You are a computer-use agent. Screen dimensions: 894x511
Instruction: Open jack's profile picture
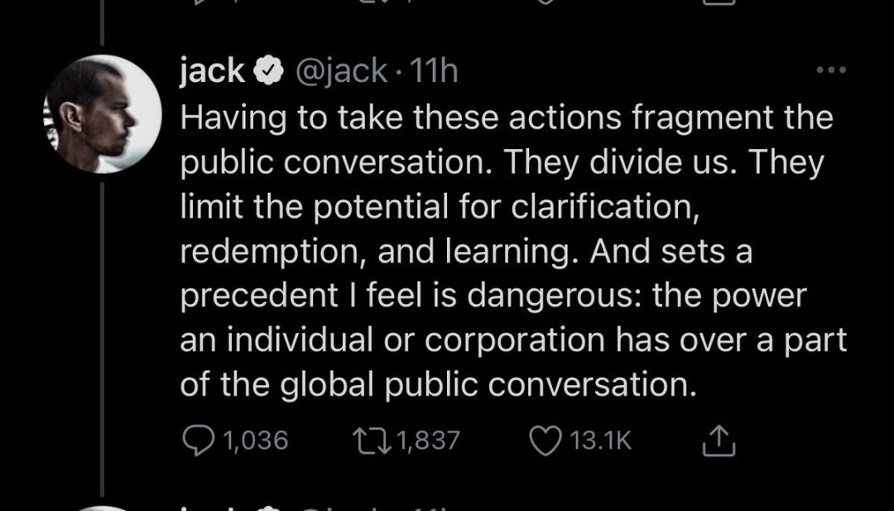coord(103,113)
